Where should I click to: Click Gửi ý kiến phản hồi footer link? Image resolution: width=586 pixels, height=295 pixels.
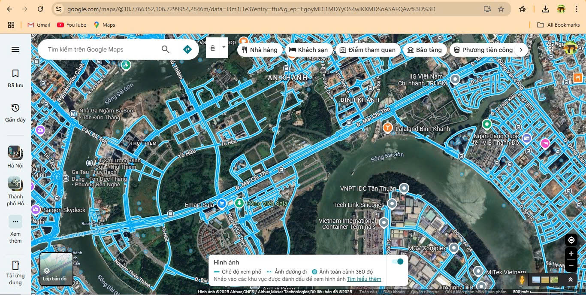475,292
